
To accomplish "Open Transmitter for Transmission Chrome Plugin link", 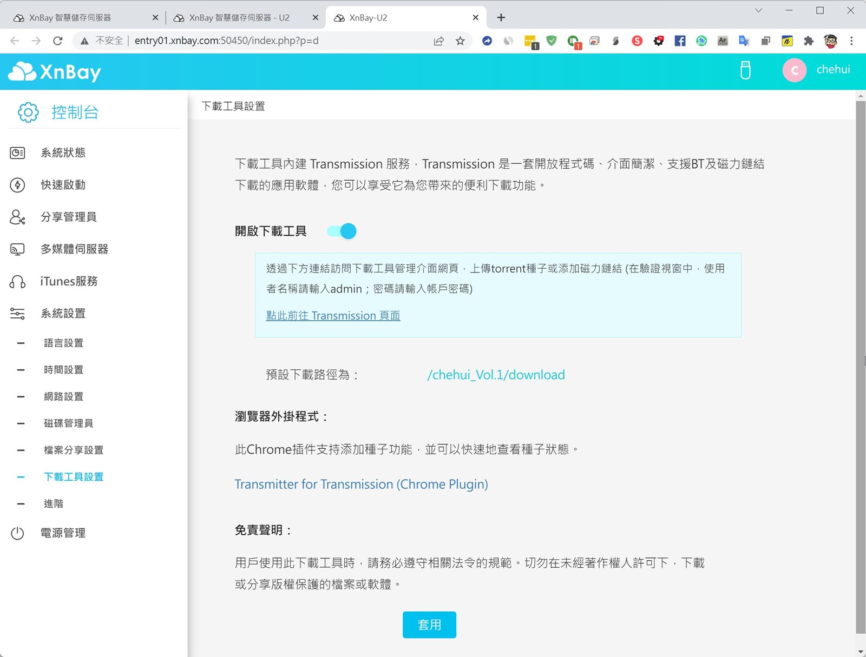I will click(x=361, y=485).
